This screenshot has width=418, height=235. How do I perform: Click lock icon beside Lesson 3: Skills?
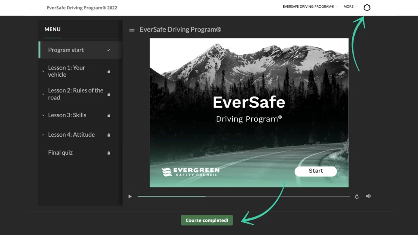click(x=109, y=115)
